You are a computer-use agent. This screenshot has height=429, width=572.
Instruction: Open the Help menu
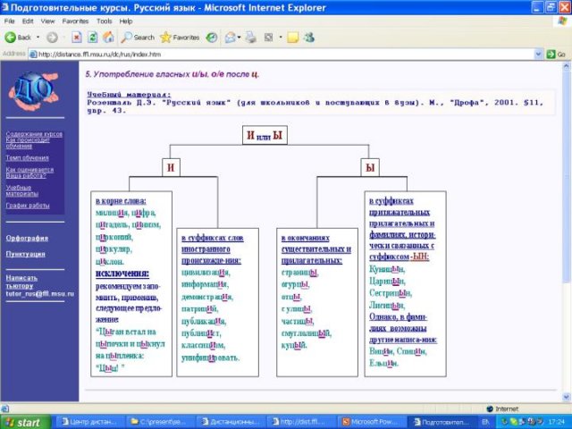[x=126, y=21]
